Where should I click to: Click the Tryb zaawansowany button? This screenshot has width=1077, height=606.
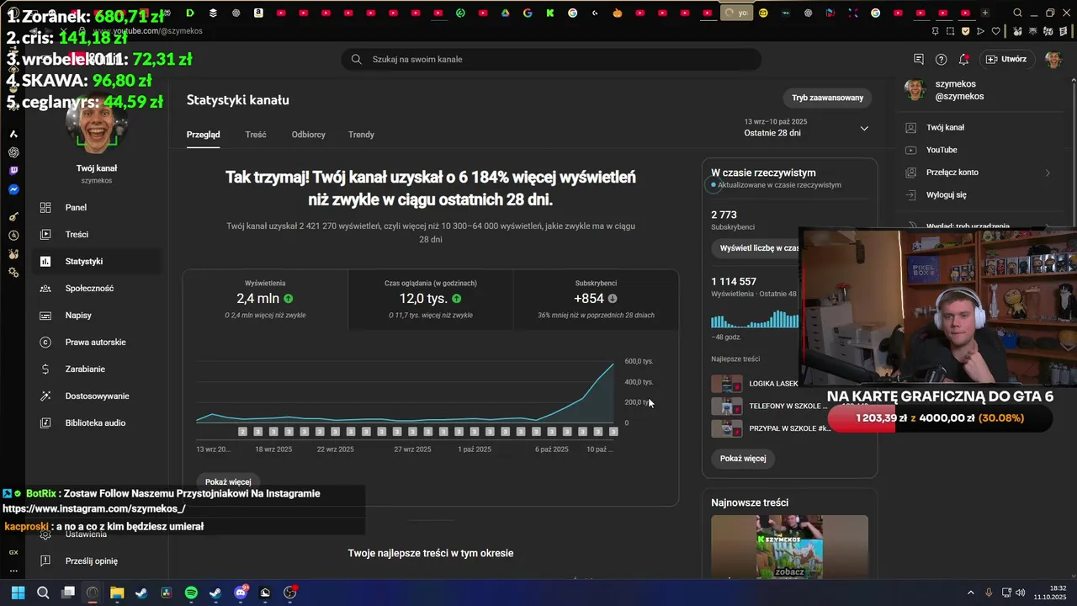[827, 98]
